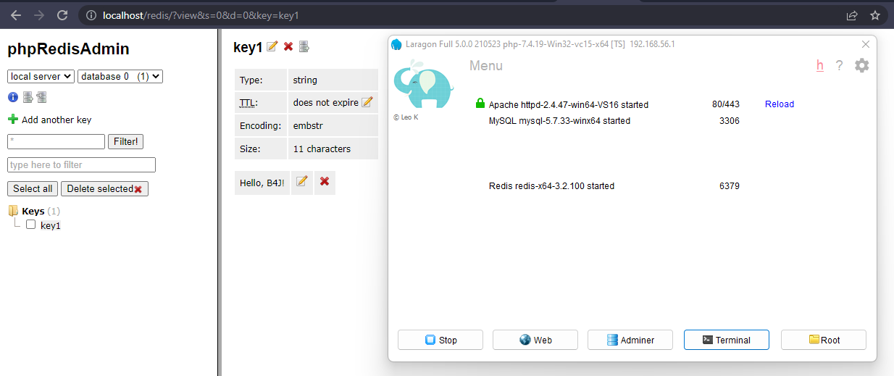Image resolution: width=894 pixels, height=376 pixels.
Task: Click the '11 characters' size value
Action: [322, 149]
